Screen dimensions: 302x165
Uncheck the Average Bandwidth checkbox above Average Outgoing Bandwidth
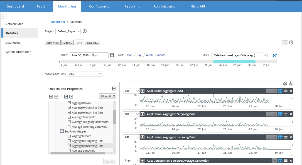point(69,117)
